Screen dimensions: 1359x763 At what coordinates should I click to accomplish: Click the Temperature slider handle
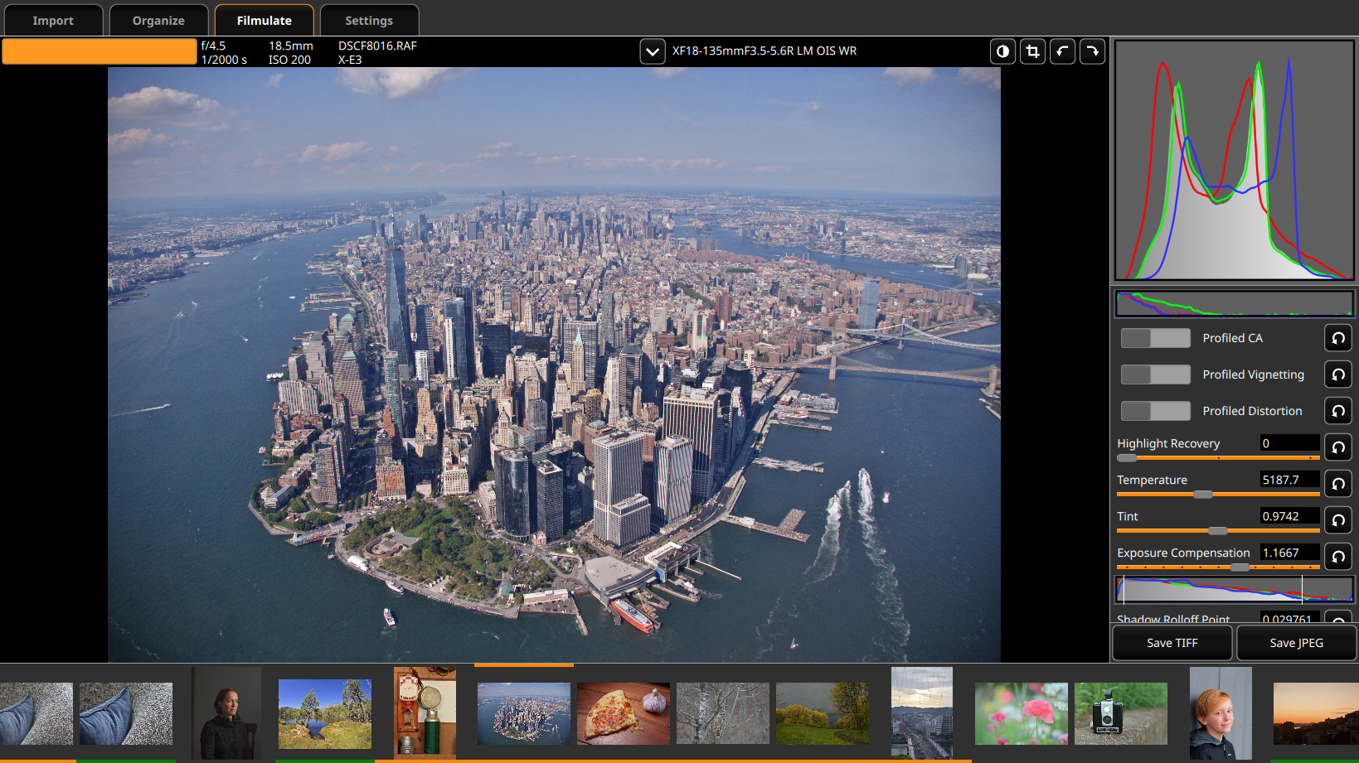tap(1202, 495)
